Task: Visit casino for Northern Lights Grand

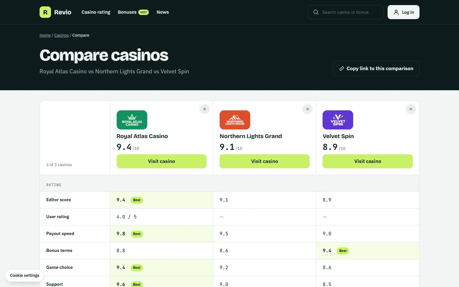Action: tap(265, 161)
